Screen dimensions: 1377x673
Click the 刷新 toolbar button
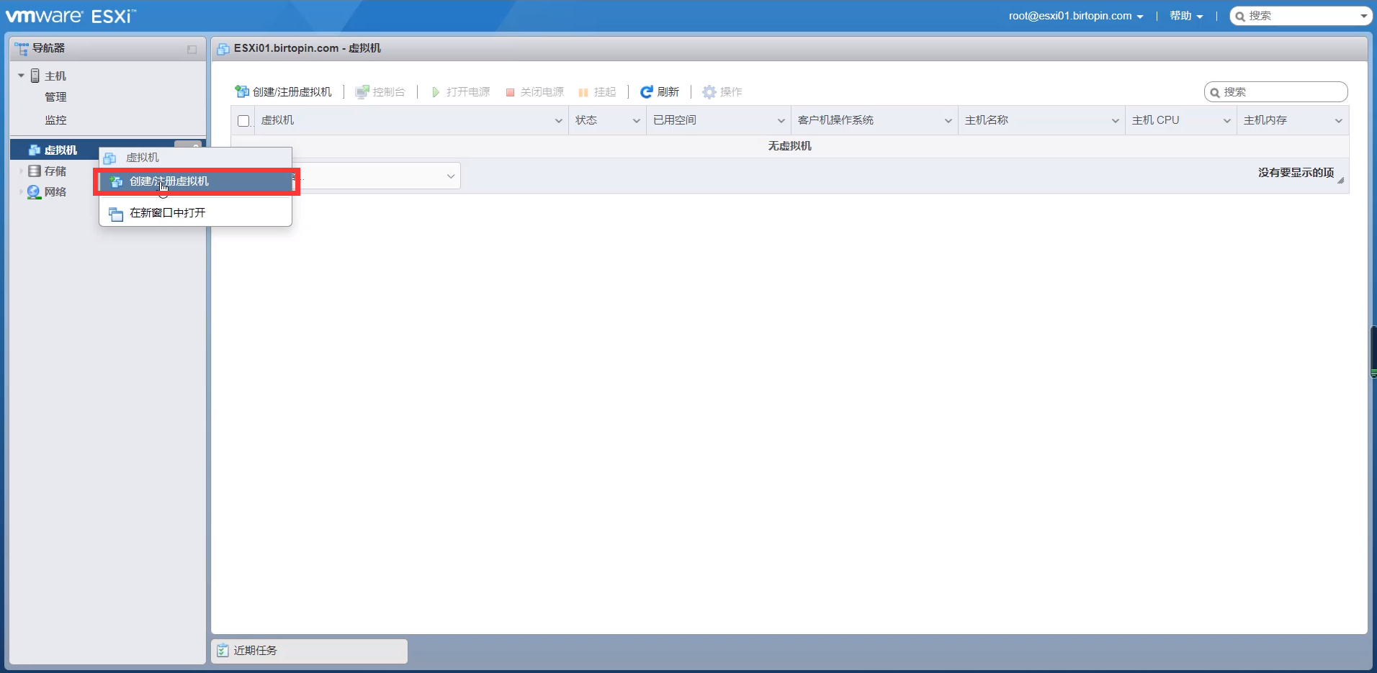[660, 91]
